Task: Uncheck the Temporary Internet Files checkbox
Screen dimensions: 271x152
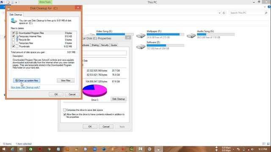Action: [x=13, y=36]
